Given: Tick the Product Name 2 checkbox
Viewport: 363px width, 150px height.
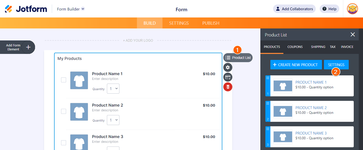Looking at the screenshot, I should 64,111.
